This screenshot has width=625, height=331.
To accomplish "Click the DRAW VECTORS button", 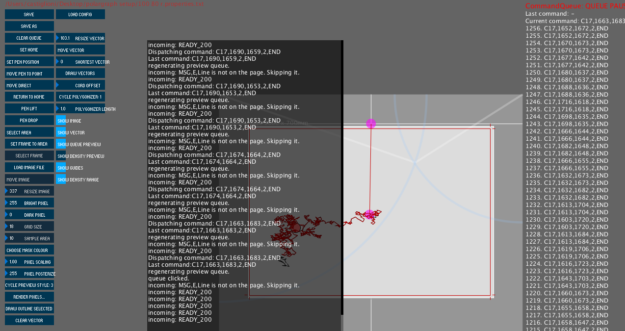I will click(80, 74).
